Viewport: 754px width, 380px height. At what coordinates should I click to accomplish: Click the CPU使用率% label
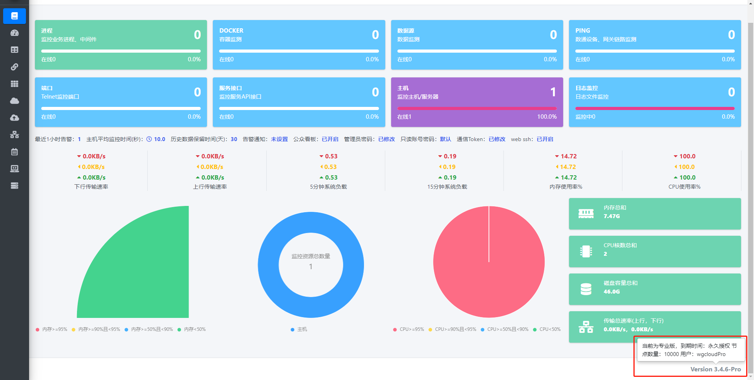tap(684, 187)
